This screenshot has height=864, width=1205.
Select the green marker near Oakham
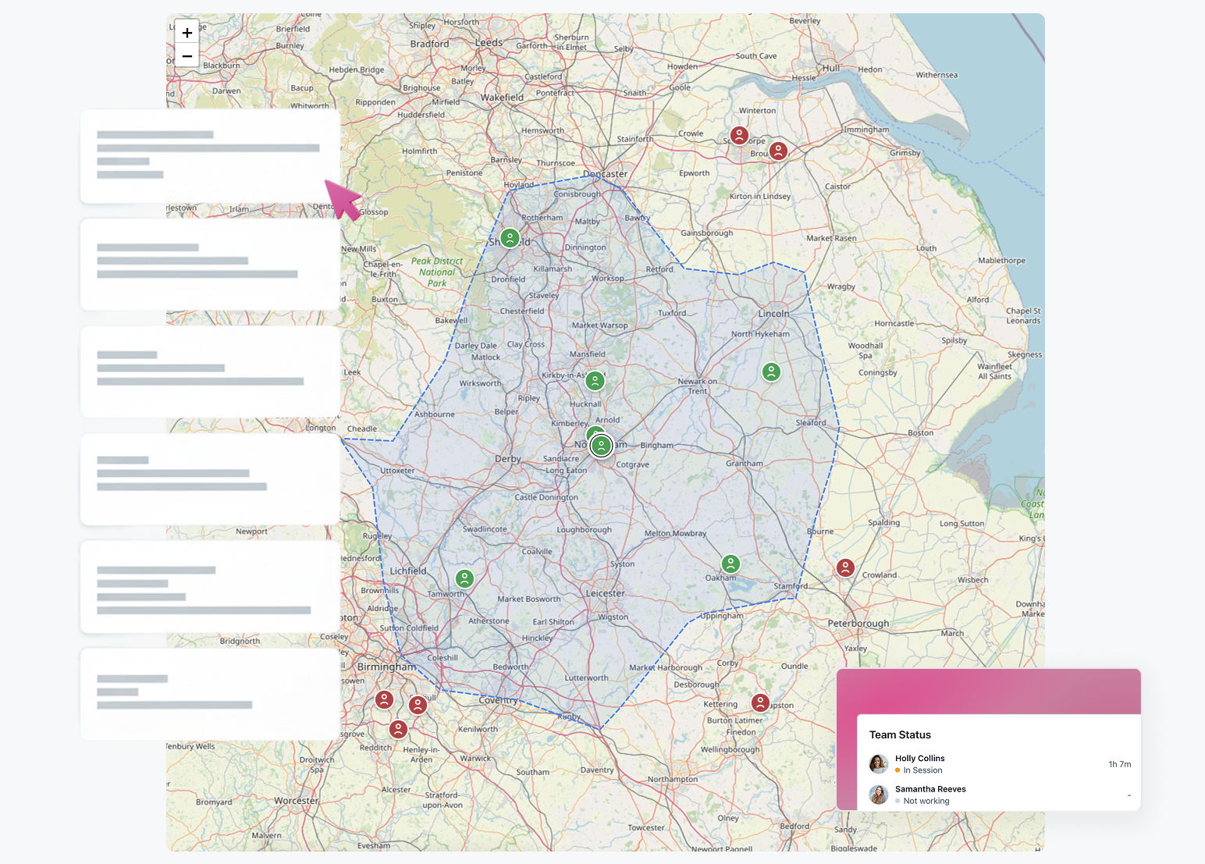(730, 562)
